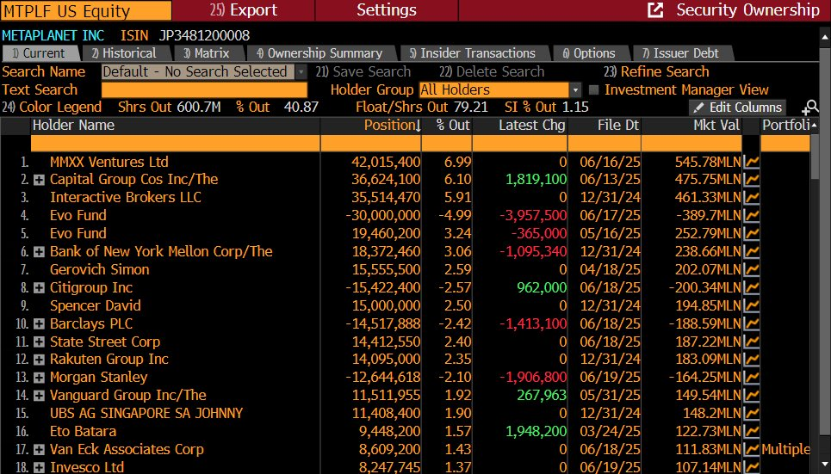Sort by the % Out column header

(447, 126)
